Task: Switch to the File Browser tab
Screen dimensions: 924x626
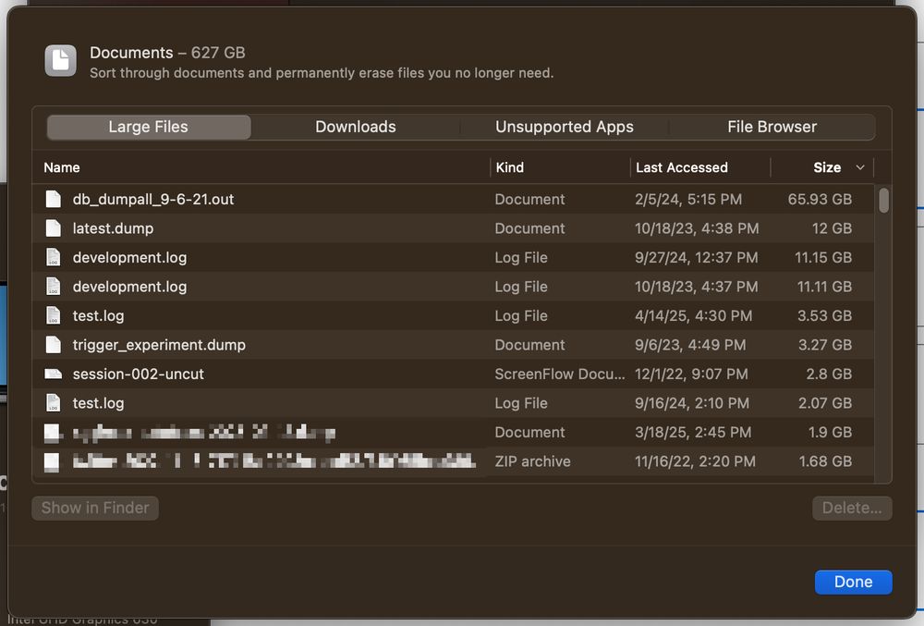Action: tap(772, 127)
